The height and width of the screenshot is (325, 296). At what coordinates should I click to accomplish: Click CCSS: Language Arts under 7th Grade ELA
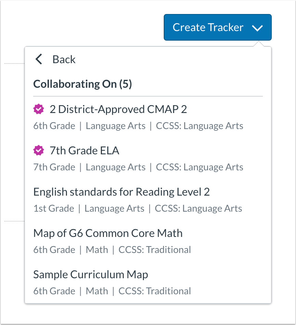tap(200, 167)
